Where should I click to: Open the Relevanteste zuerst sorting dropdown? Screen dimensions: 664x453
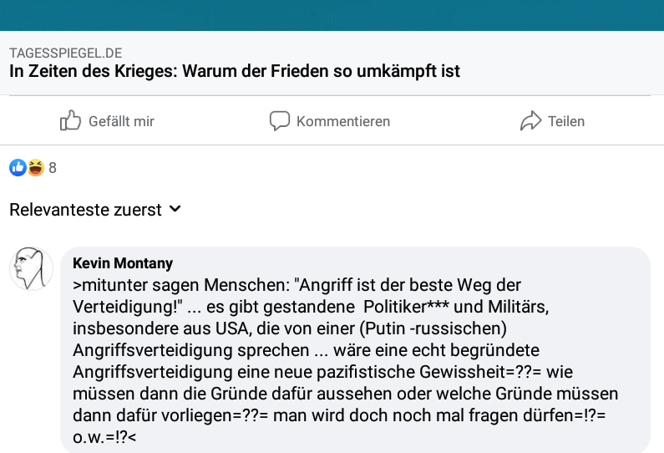(95, 209)
